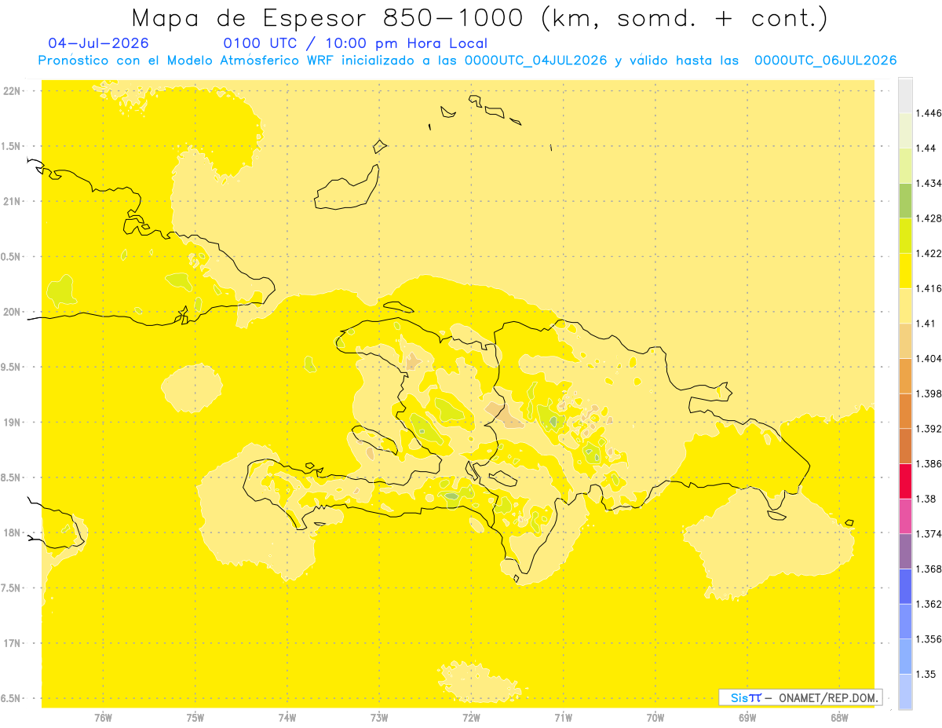Click the blue legend swatch between 1.362 and 1.368
The image size is (942, 728).
(x=905, y=586)
